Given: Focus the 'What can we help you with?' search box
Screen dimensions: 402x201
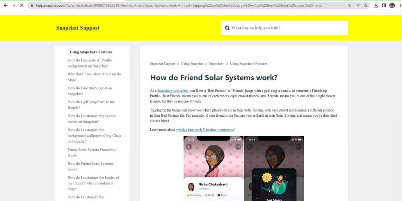Looking at the screenshot, I should [285, 28].
